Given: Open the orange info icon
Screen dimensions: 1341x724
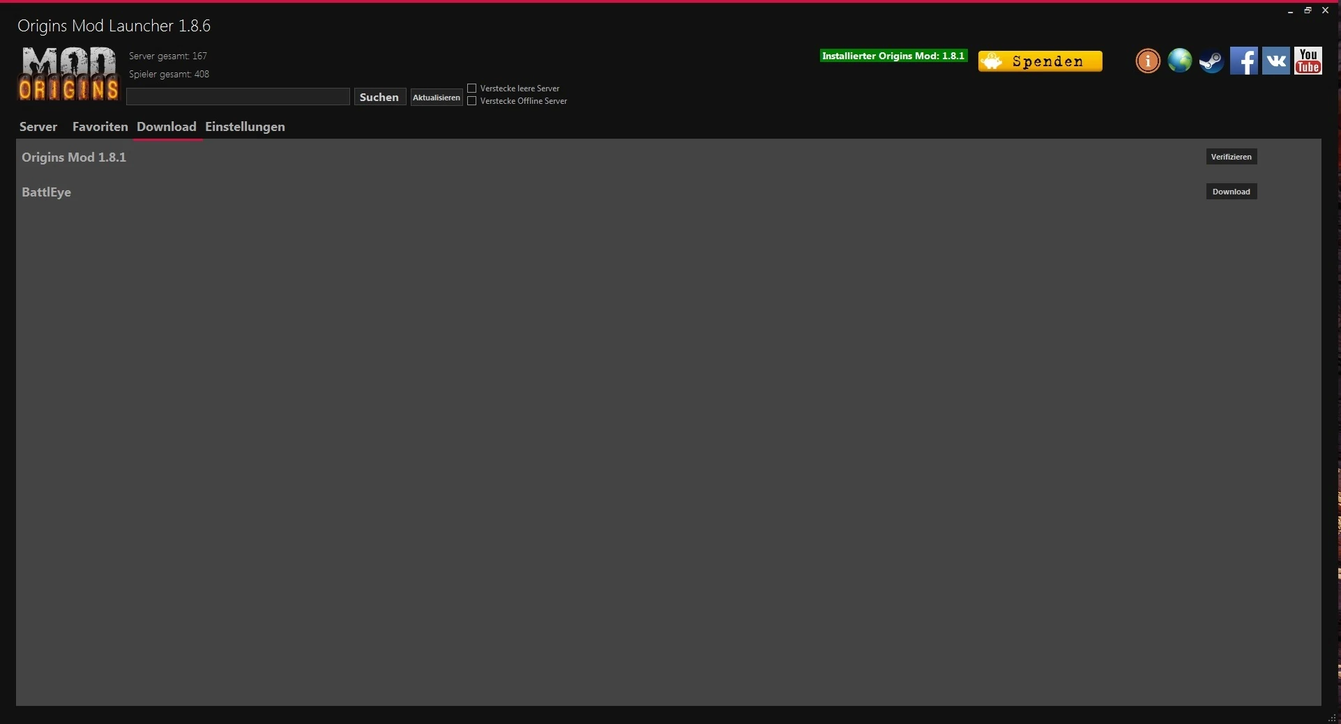Looking at the screenshot, I should pos(1148,61).
